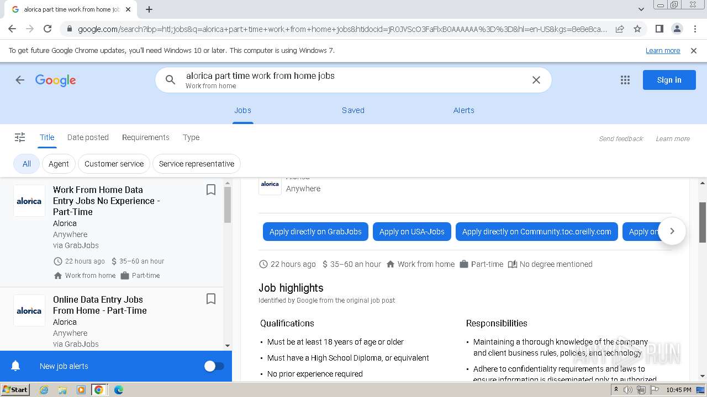This screenshot has height=397, width=707.
Task: Click the address bar URL field
Action: click(342, 29)
